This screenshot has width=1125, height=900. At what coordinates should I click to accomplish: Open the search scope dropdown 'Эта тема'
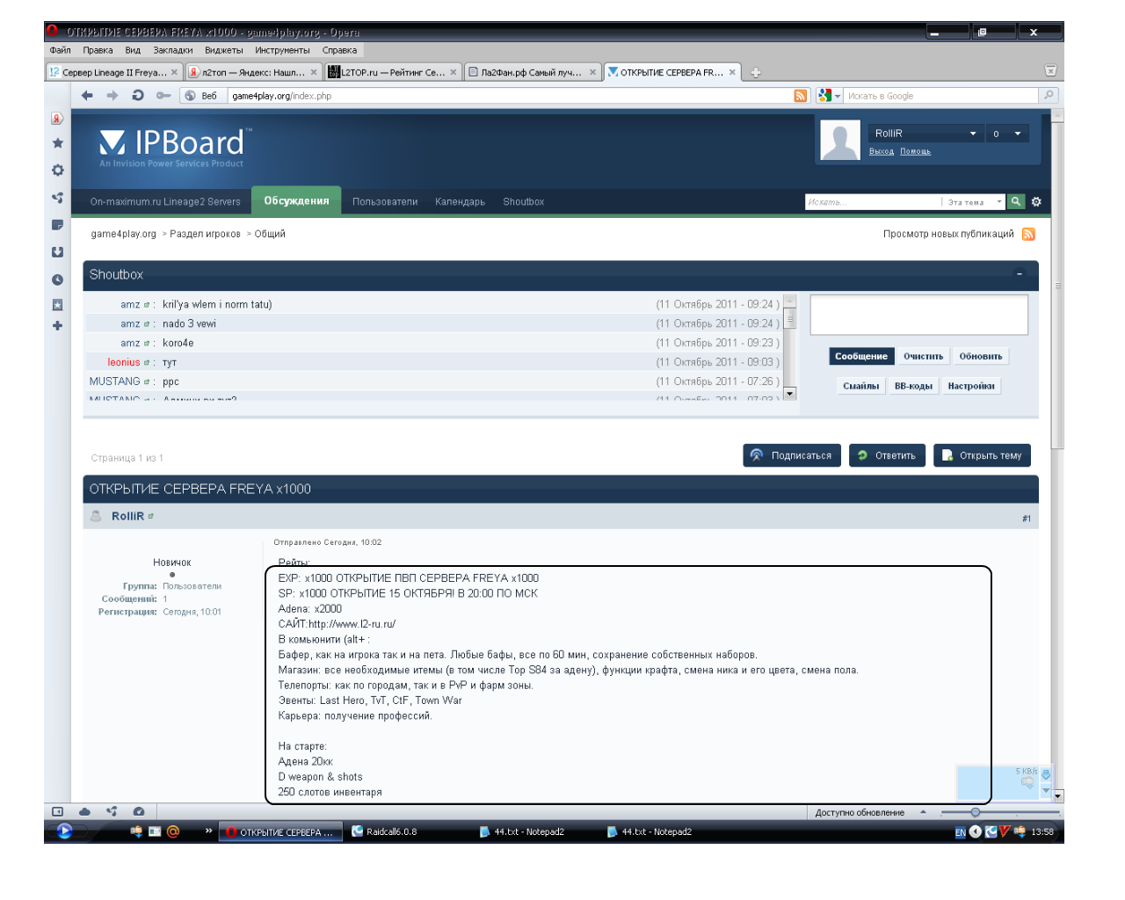974,202
